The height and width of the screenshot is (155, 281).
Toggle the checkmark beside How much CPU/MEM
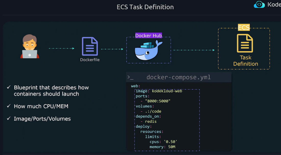9,106
